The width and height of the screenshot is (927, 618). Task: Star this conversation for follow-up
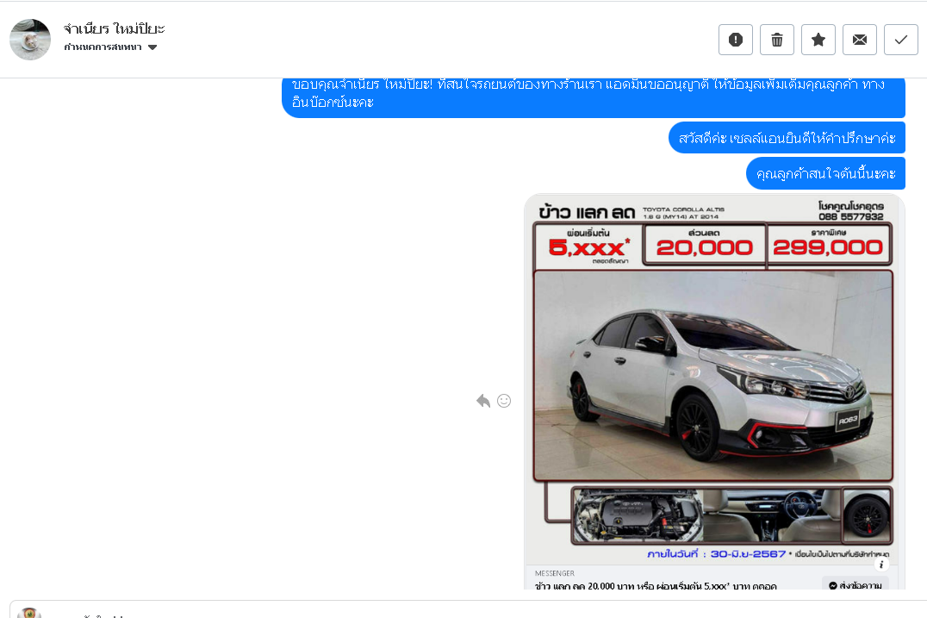(x=818, y=40)
